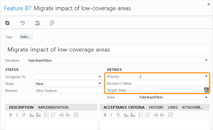Open the Target Date calendar picker
Screen dimensions: 213x130
pyautogui.click(x=206, y=90)
